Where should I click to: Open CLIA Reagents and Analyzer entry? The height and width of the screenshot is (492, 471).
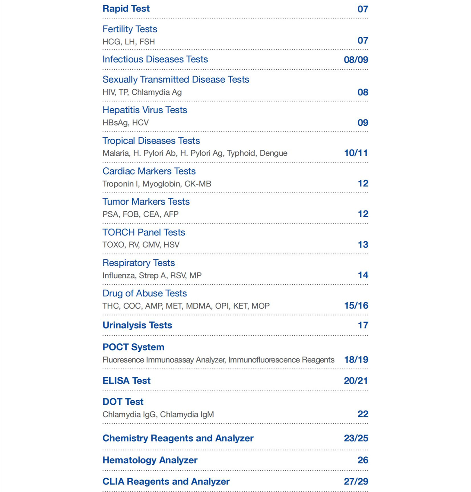[x=166, y=481]
